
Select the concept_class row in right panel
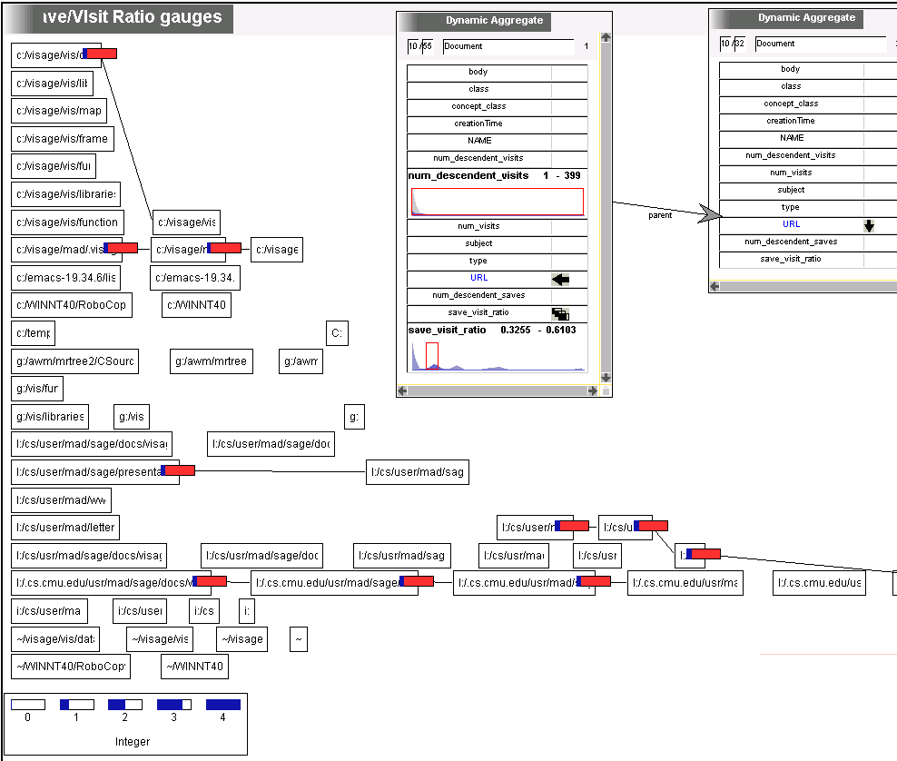pos(791,104)
